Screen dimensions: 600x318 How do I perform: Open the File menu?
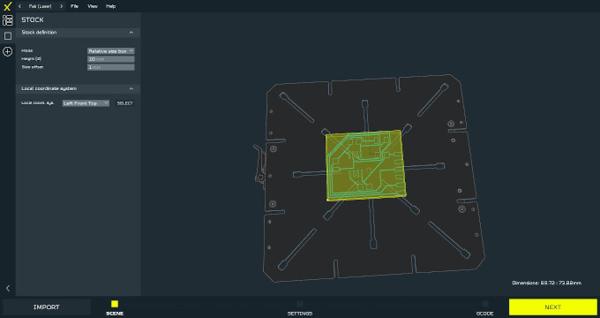(75, 6)
